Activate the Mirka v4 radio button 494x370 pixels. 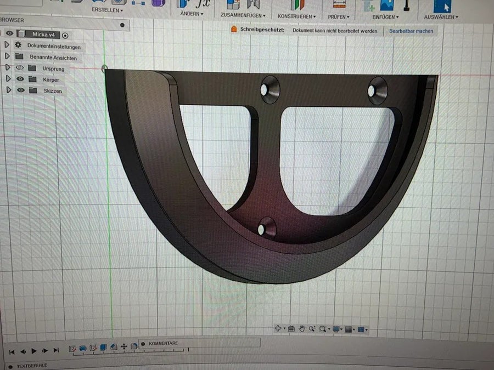[65, 36]
